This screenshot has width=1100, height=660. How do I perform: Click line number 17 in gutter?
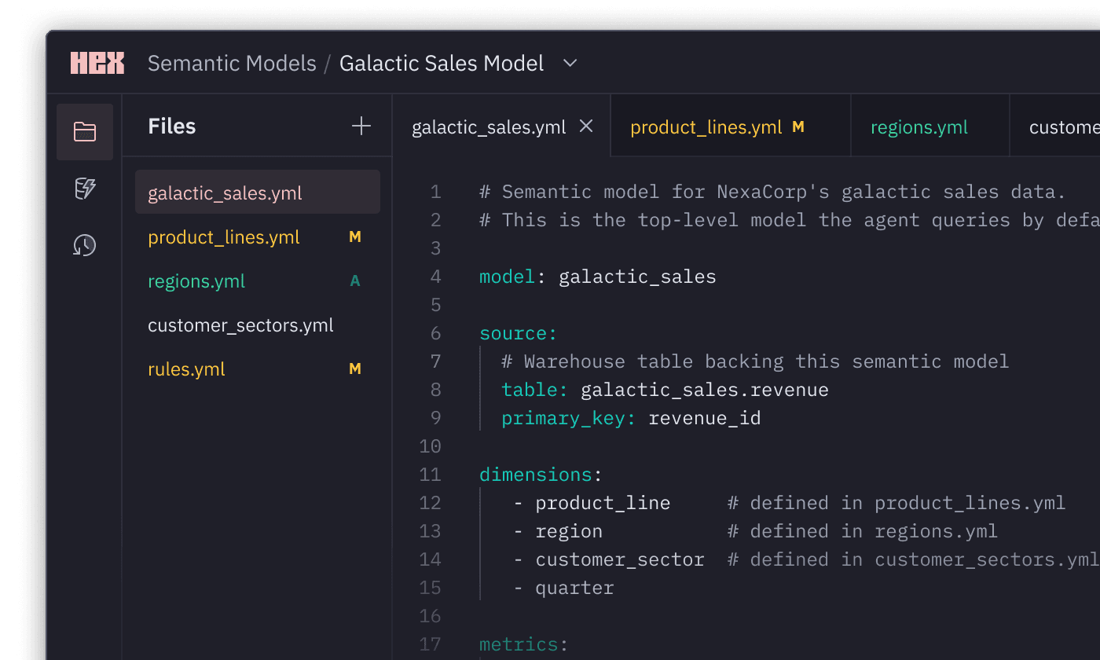[431, 644]
